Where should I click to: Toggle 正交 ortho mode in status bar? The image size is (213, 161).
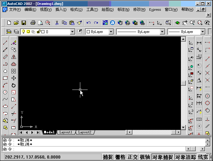click(x=132, y=157)
